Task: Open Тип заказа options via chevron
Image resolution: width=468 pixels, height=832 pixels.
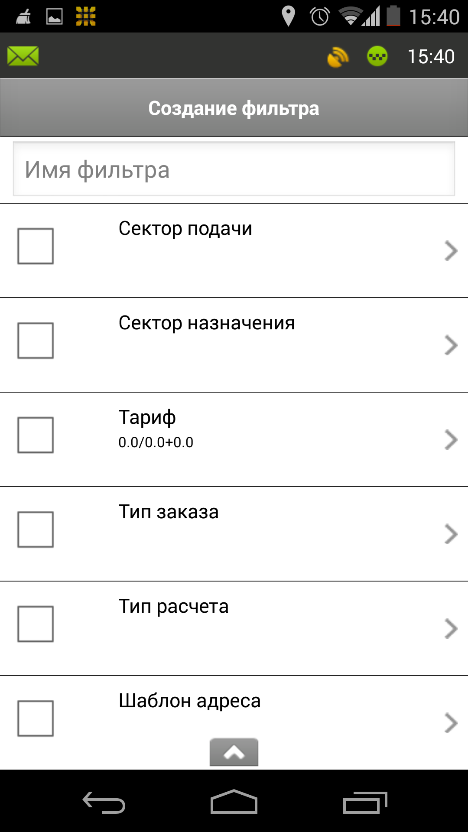Action: (451, 534)
